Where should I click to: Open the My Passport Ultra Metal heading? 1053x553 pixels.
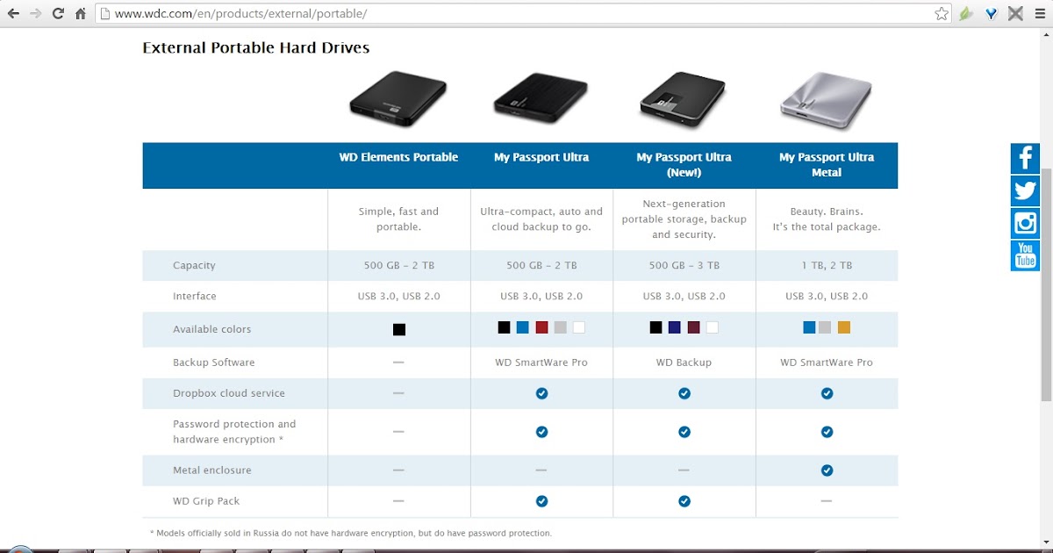(x=827, y=165)
